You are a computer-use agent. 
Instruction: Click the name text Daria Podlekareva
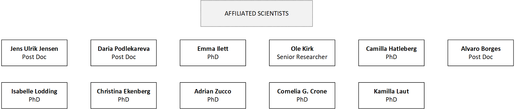pyautogui.click(x=124, y=49)
